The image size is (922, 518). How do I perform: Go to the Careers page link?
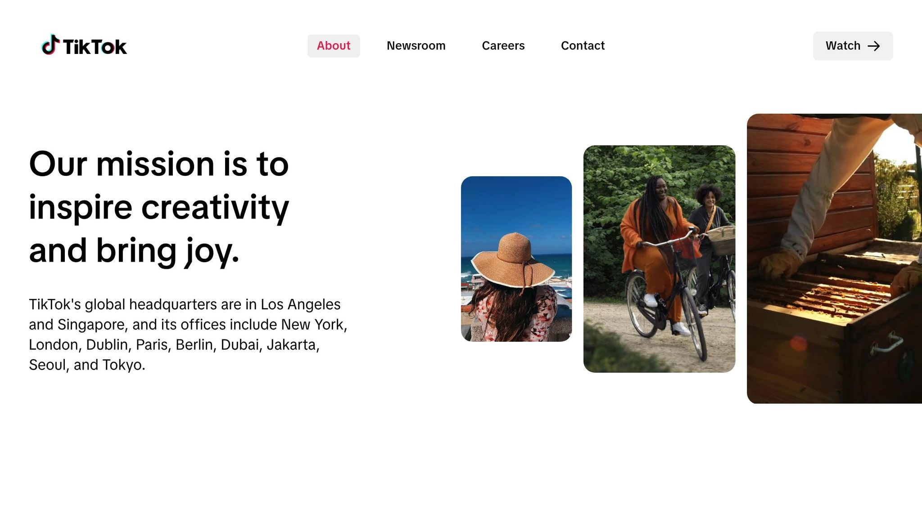click(x=503, y=46)
